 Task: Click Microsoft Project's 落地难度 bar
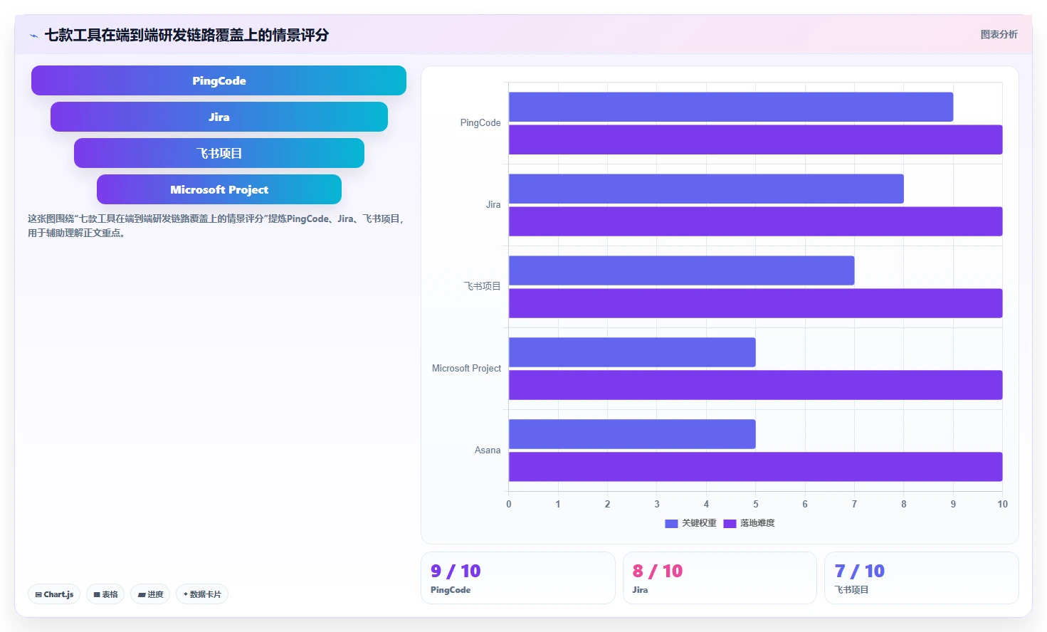coord(755,385)
